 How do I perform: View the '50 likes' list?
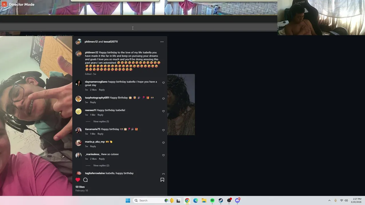click(80, 187)
